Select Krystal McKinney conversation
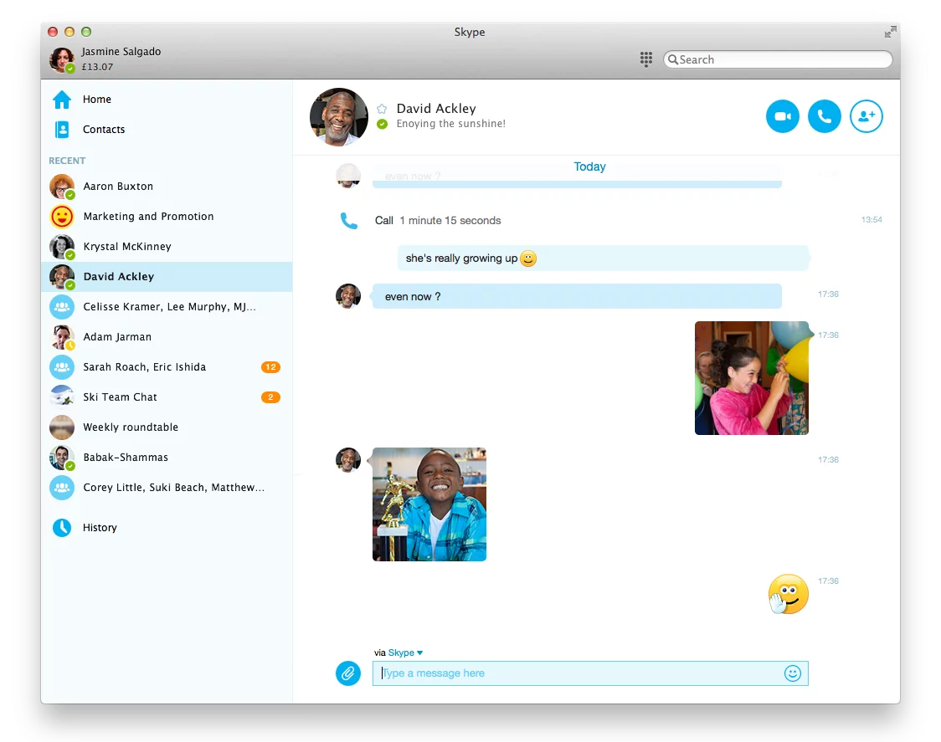 pyautogui.click(x=167, y=247)
